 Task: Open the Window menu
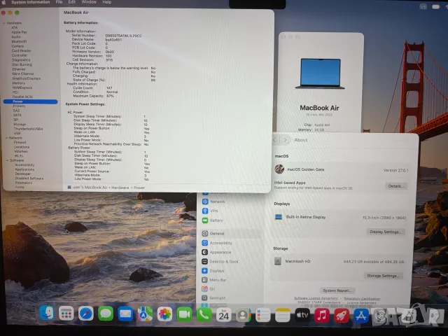point(89,2)
